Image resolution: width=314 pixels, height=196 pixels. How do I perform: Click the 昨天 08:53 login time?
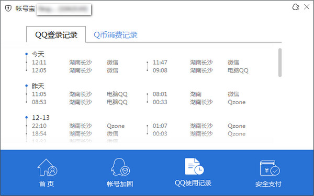point(39,102)
